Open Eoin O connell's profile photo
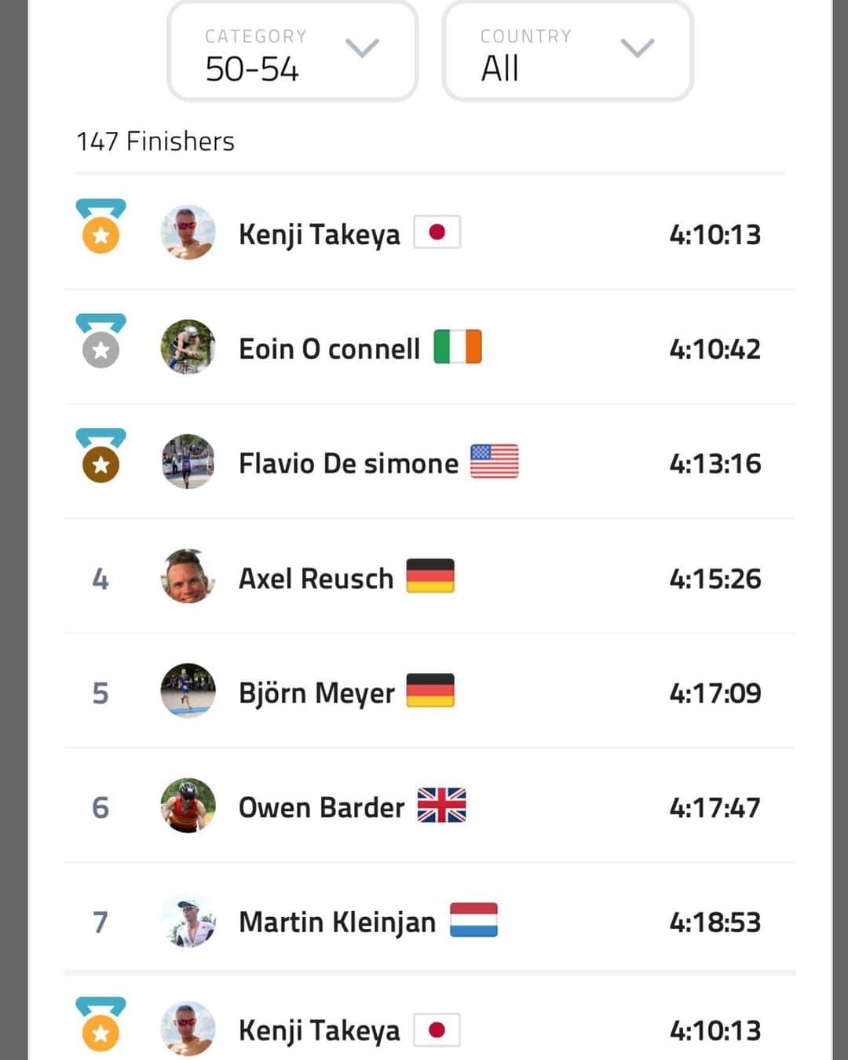The width and height of the screenshot is (848, 1060). click(x=188, y=347)
